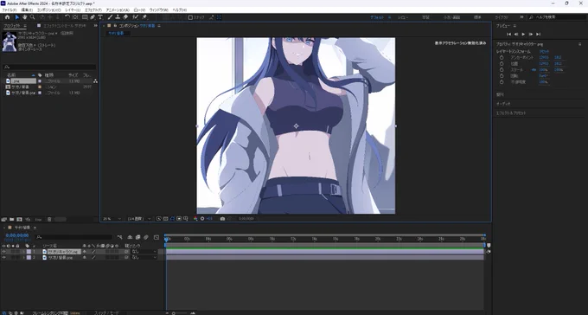Image resolution: width=588 pixels, height=315 pixels.
Task: Open the parent dropdown for layer 2
Action: (x=144, y=258)
